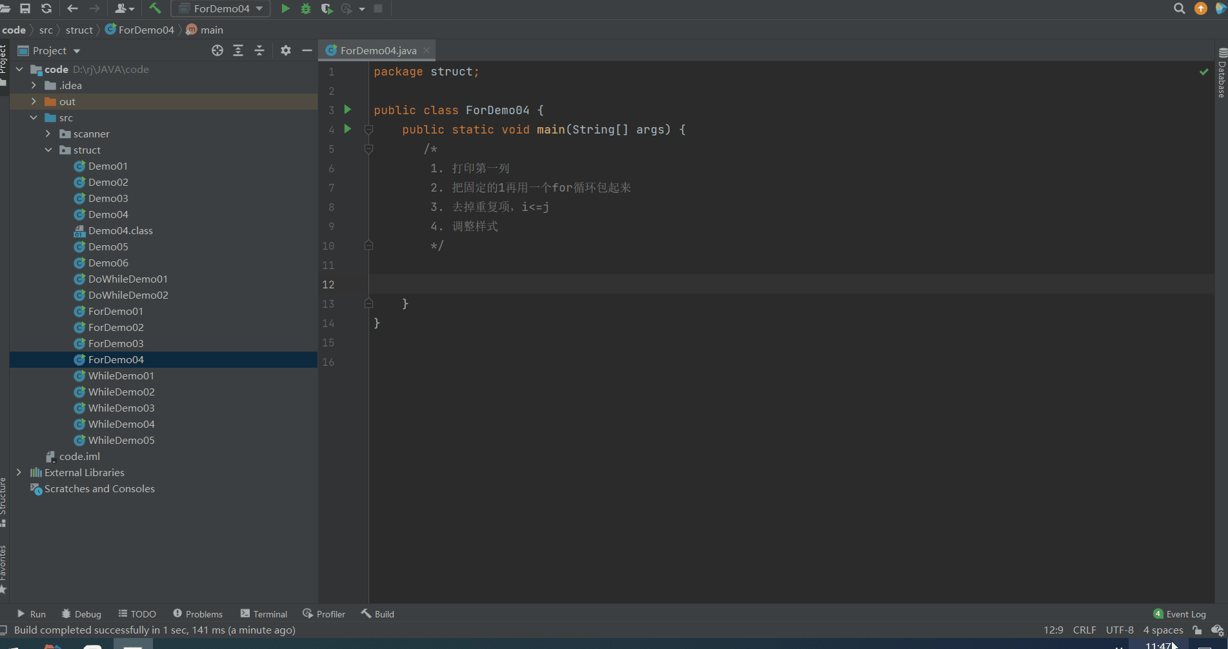Locate opened file in Project tree
The width and height of the screenshot is (1228, 649).
tap(217, 50)
